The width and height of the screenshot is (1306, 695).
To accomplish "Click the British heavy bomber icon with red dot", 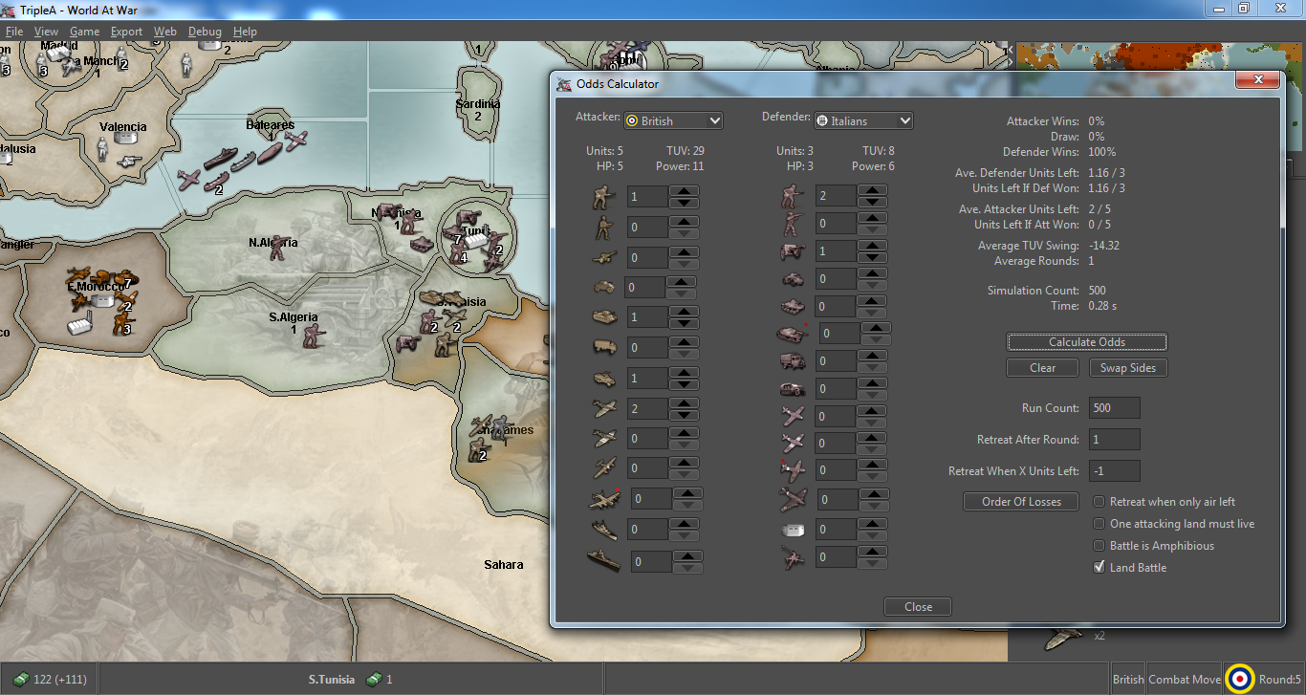I will click(x=605, y=499).
